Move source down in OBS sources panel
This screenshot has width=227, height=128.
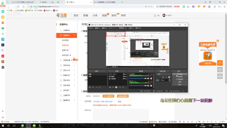click(123, 87)
